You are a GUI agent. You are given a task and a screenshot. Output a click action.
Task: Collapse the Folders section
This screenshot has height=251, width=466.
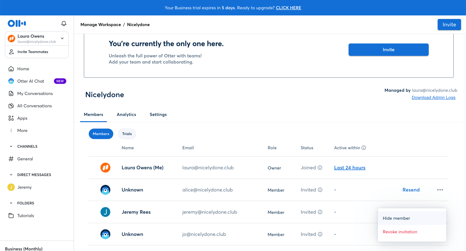tap(11, 203)
